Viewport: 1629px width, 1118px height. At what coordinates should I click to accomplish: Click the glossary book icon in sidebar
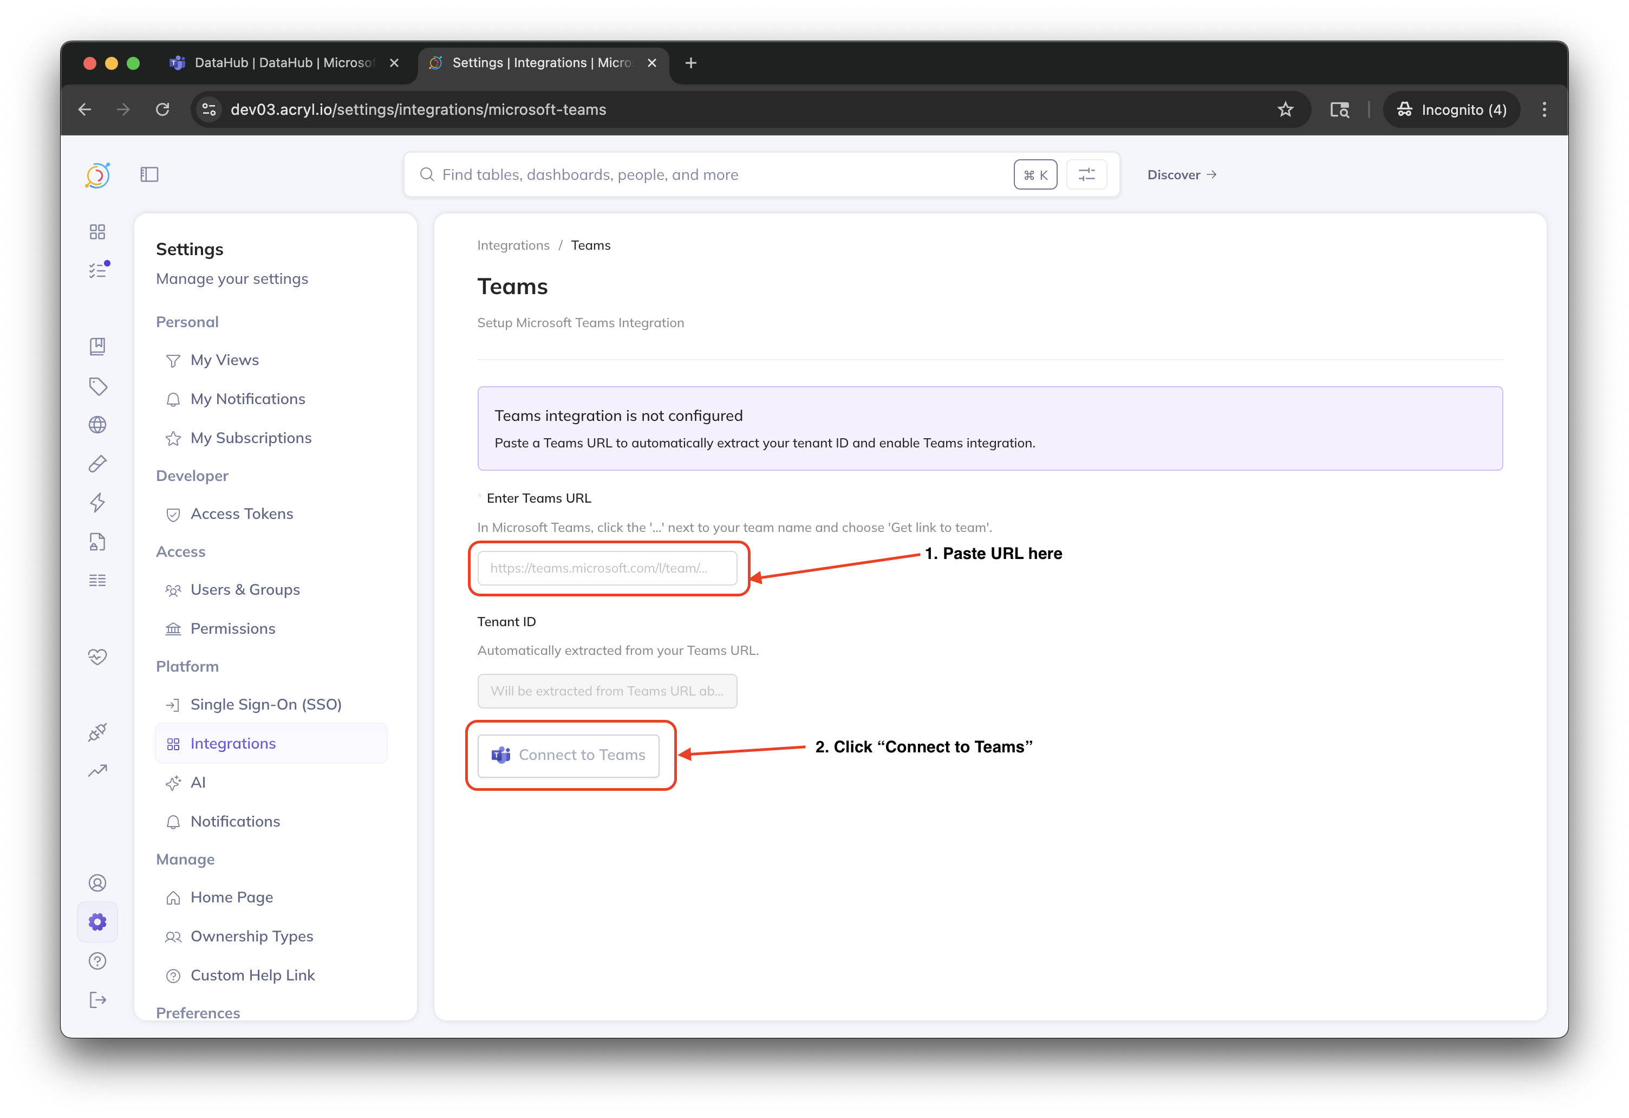[97, 346]
